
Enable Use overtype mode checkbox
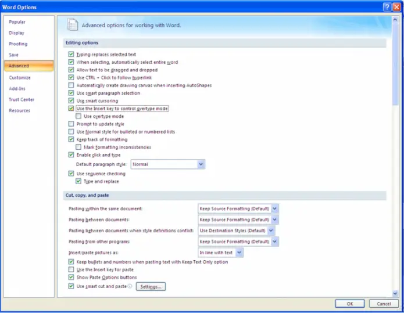[x=78, y=116]
